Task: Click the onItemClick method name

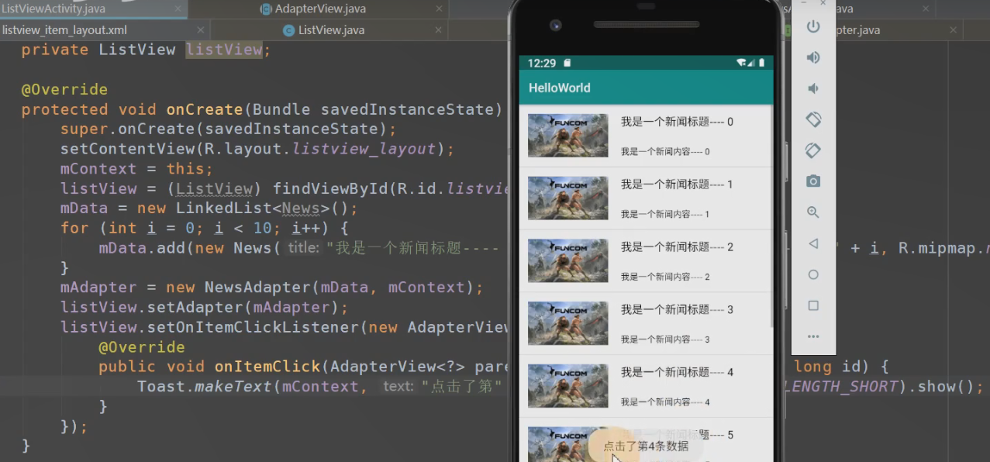Action: point(267,367)
